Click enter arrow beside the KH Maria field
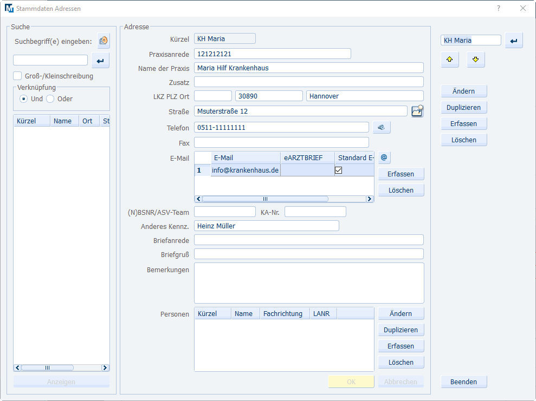The height and width of the screenshot is (401, 536). coord(513,40)
